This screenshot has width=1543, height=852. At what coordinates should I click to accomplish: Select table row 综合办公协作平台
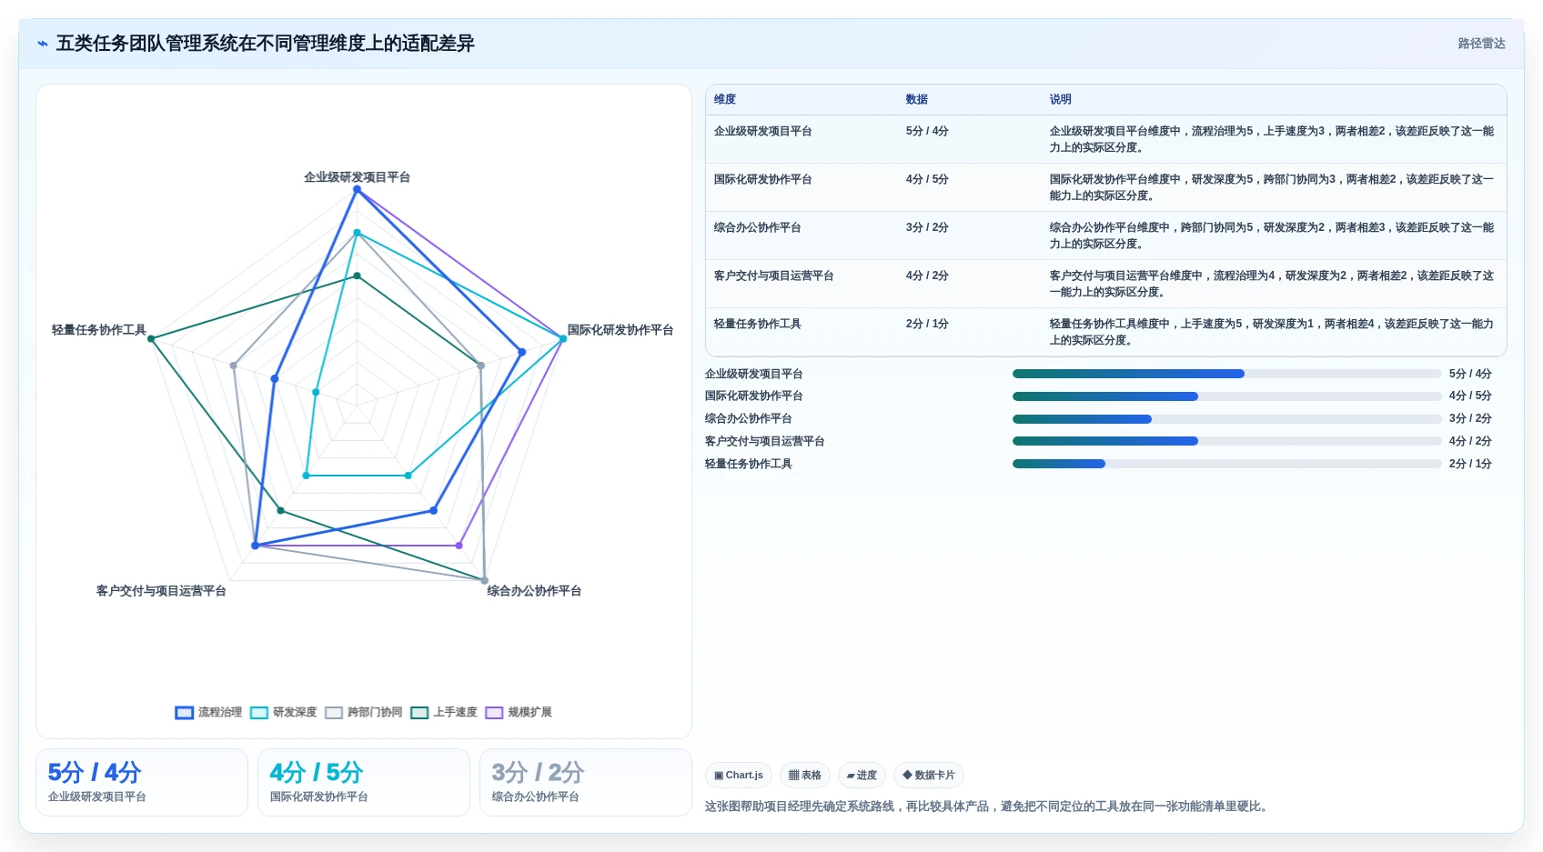1105,236
